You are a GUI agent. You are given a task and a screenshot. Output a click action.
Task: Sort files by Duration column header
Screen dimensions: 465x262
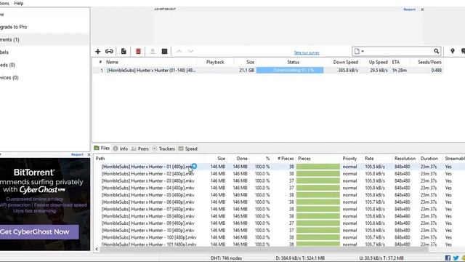coord(429,159)
